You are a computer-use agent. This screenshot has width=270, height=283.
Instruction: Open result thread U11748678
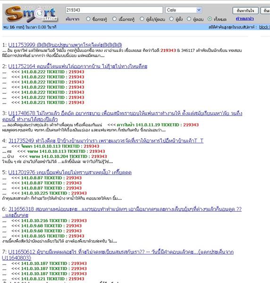[x=122, y=116]
